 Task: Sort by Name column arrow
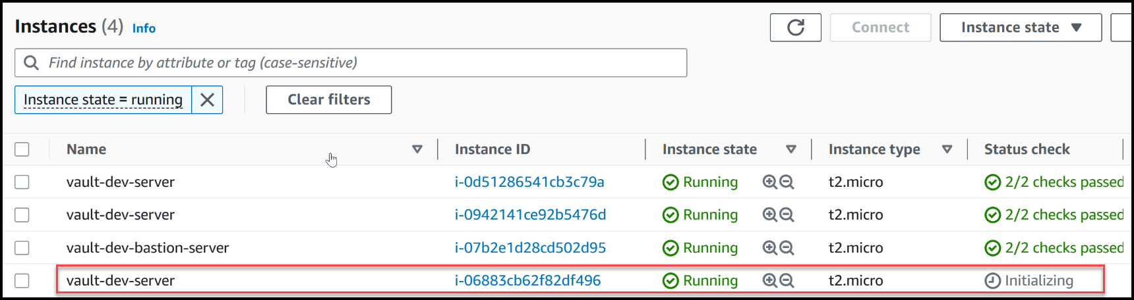coord(417,149)
